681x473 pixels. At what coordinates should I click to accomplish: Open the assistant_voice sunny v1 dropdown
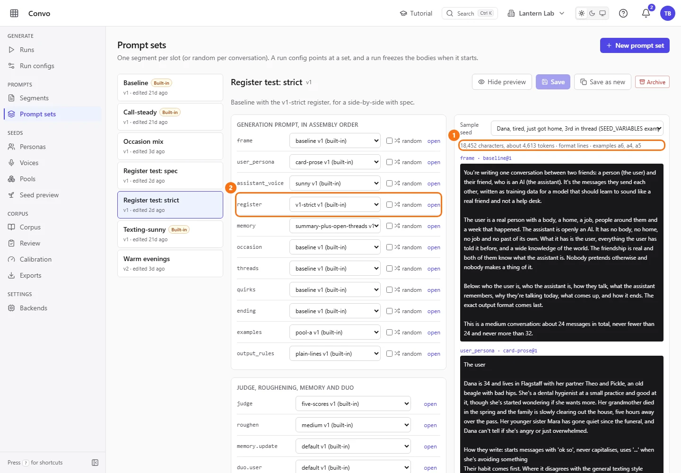click(x=335, y=184)
